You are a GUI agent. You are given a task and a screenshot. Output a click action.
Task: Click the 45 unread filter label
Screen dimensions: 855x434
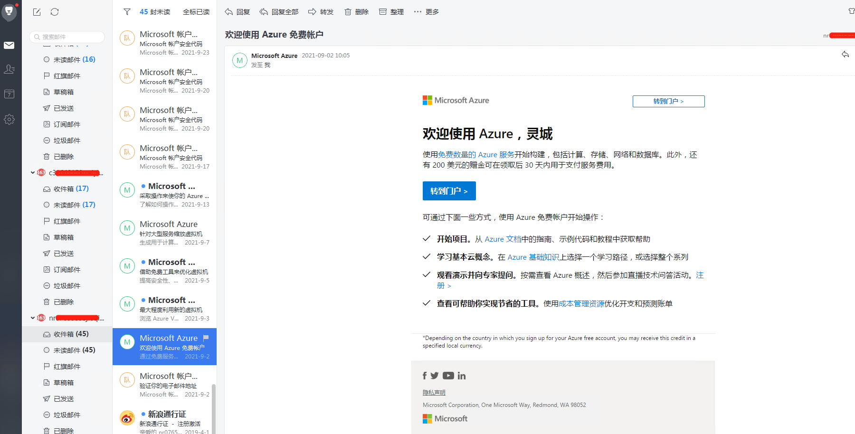click(155, 12)
